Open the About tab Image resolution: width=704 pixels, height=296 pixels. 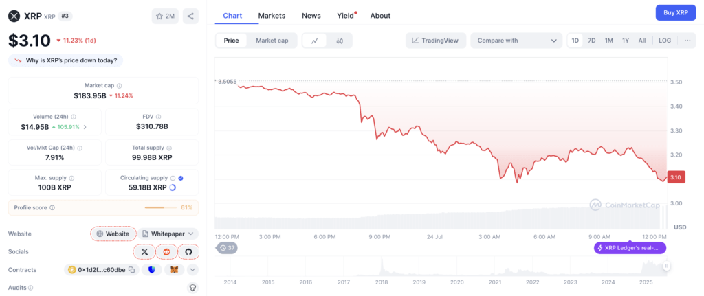[380, 16]
